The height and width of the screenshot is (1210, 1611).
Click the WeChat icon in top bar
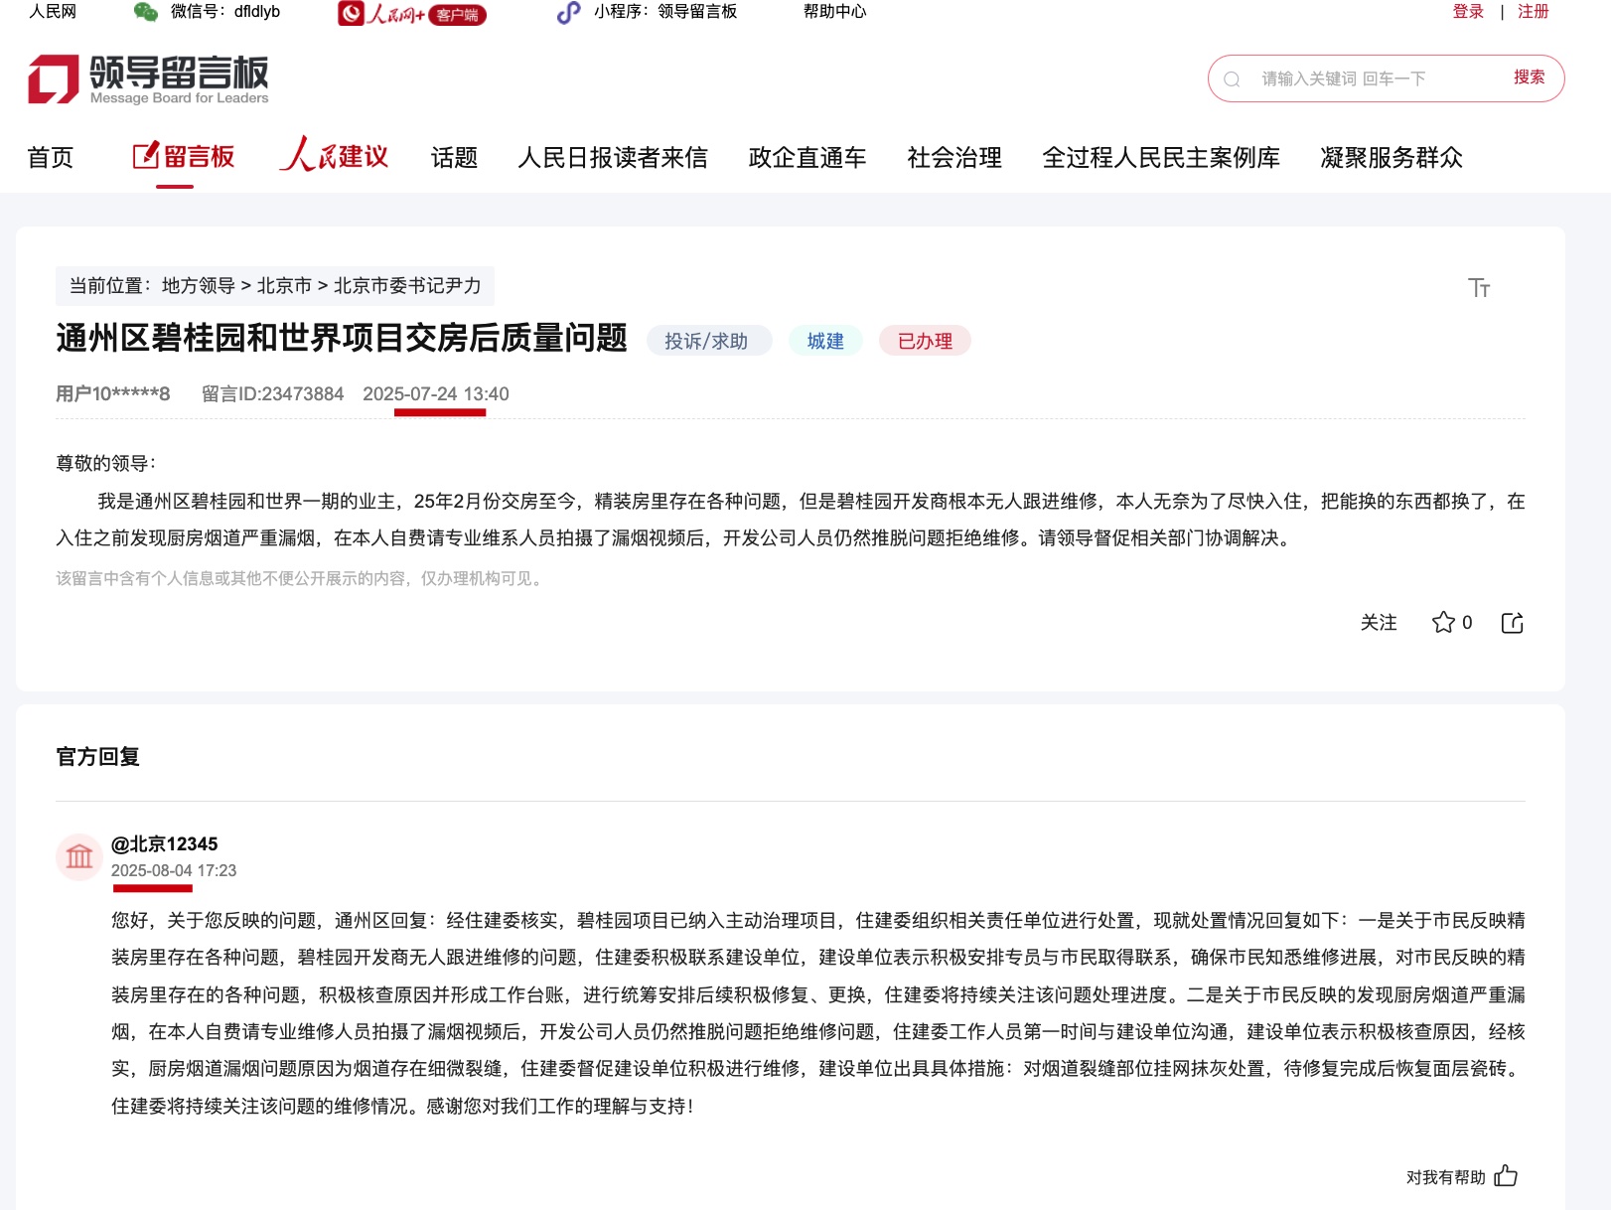coord(146,12)
